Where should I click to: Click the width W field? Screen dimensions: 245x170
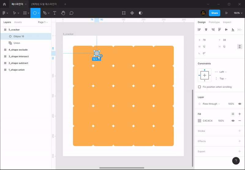point(207,47)
